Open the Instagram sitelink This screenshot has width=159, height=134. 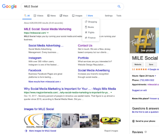pyautogui.click(x=35, y=58)
